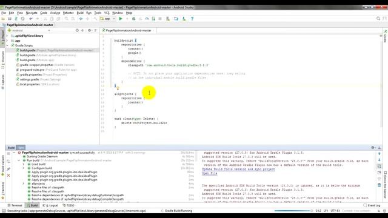Open the Build menu
Screen dimensions: 388x218
[80, 13]
